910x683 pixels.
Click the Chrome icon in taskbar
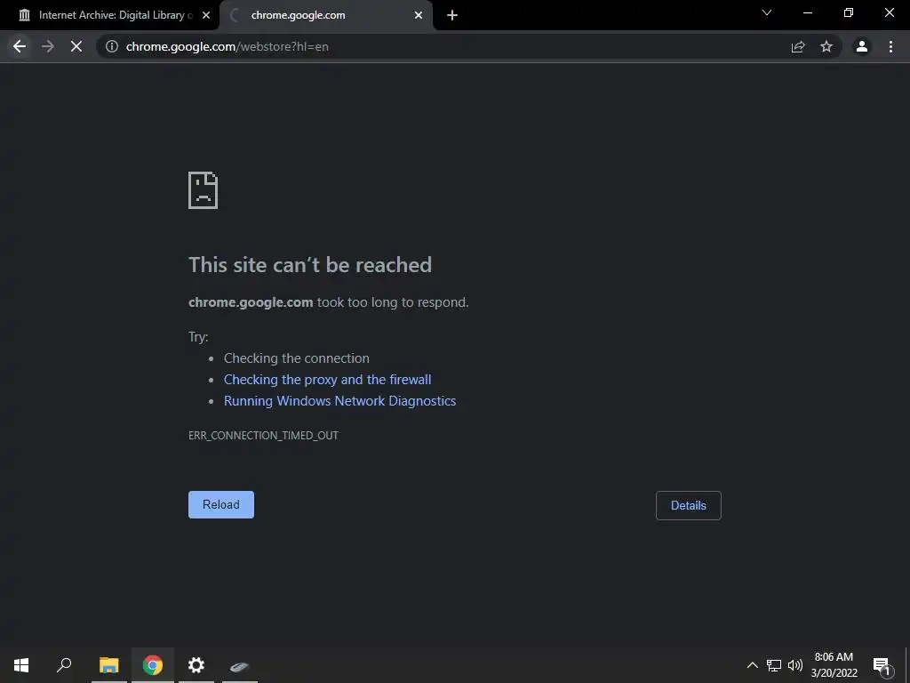[153, 665]
